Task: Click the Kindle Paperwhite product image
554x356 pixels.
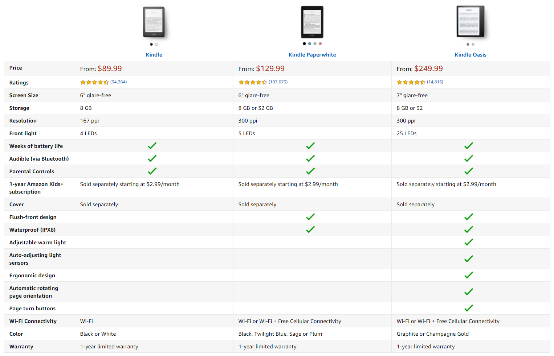Action: point(312,22)
